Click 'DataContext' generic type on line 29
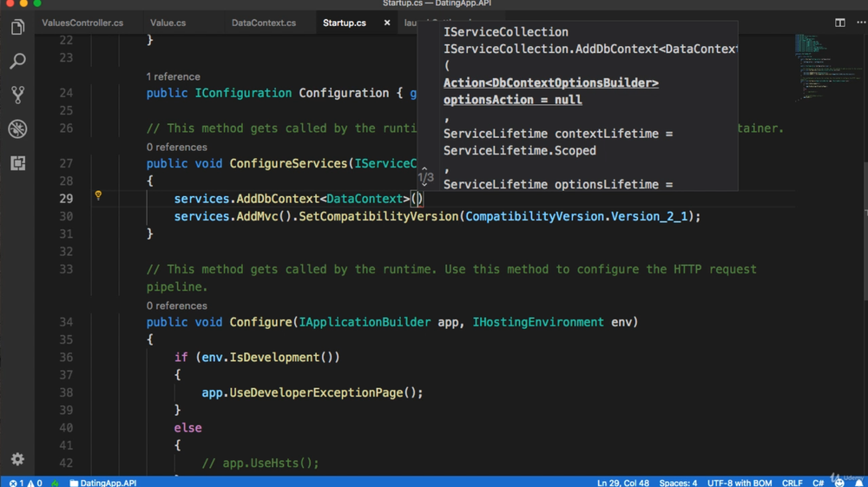868x487 pixels. (365, 199)
